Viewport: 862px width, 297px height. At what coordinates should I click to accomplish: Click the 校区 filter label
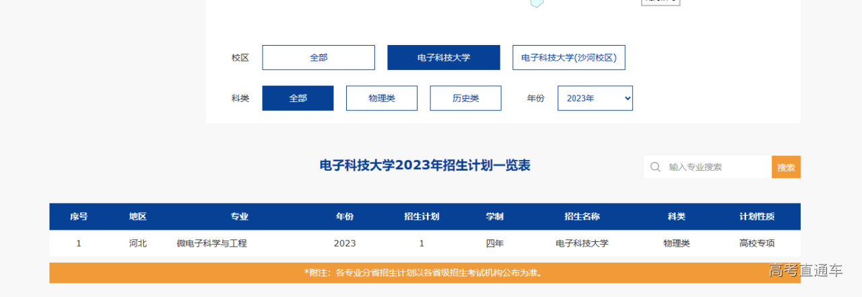(240, 58)
